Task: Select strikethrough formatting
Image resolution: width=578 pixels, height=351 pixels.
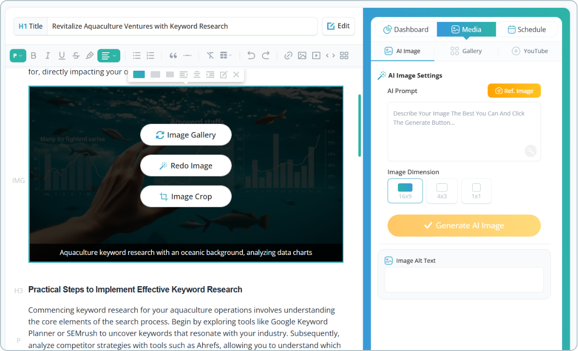Action: pos(75,55)
